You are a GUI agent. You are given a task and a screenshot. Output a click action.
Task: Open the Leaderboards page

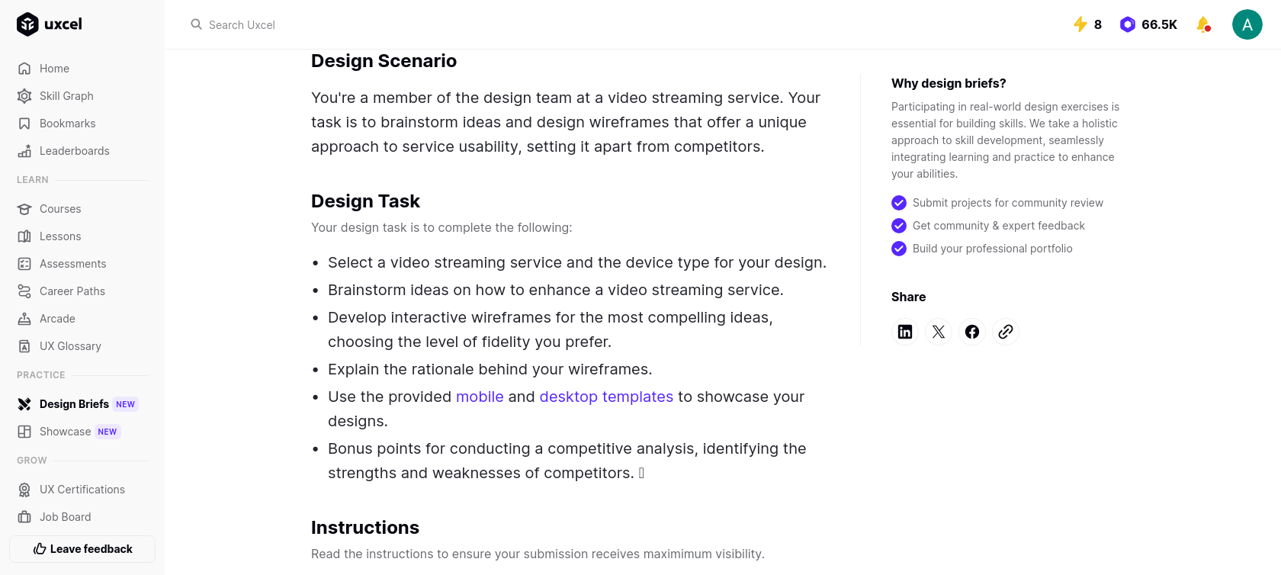click(74, 151)
